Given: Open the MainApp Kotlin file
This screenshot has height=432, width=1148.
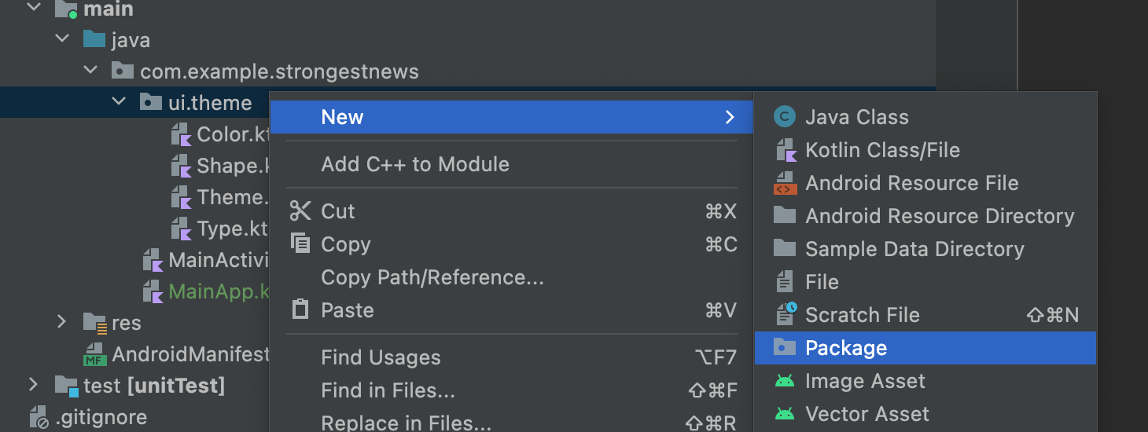Looking at the screenshot, I should click(207, 291).
